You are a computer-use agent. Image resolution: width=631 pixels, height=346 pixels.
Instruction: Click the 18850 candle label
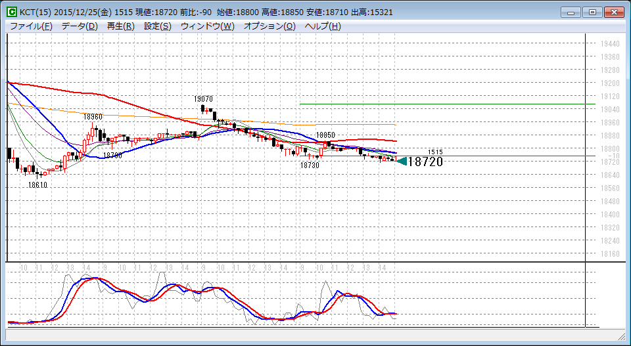click(x=325, y=135)
